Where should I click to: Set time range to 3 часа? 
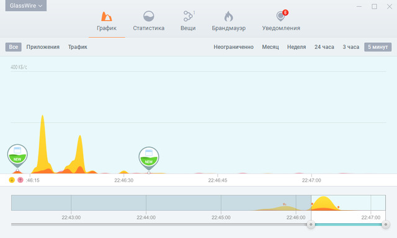tap(350, 47)
